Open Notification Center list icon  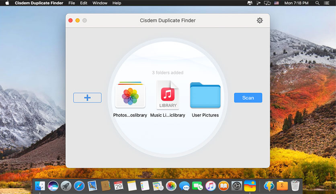coord(326,3)
